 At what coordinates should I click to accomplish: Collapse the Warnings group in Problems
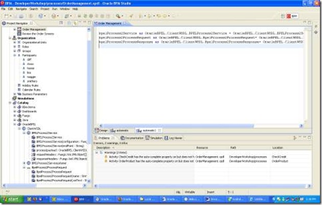pos(97,153)
